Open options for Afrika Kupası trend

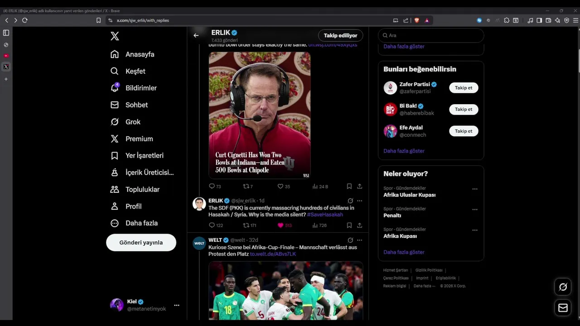[x=475, y=230]
